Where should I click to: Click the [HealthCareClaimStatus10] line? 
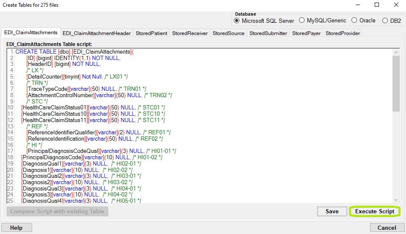[x=93, y=114]
